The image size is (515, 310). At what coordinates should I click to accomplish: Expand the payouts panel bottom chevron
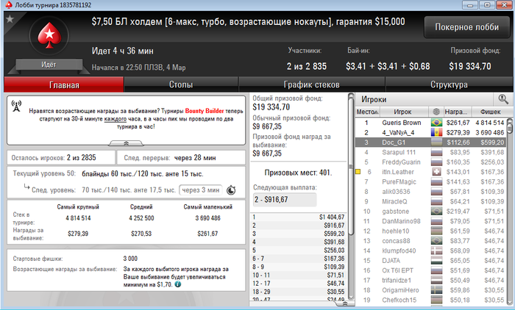point(345,304)
